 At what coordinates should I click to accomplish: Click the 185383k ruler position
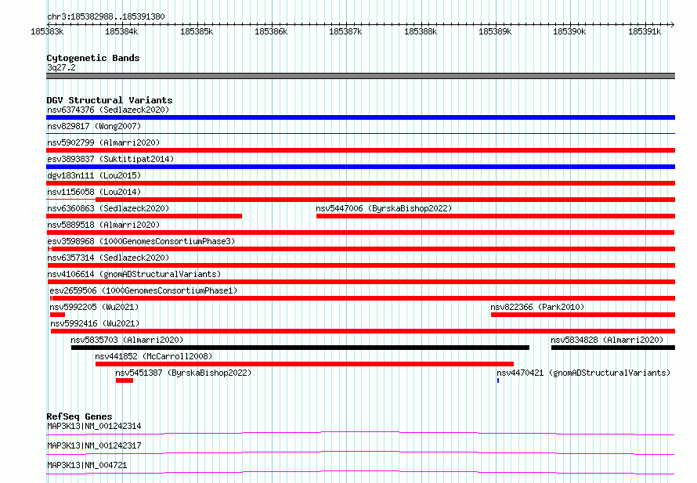pos(47,31)
